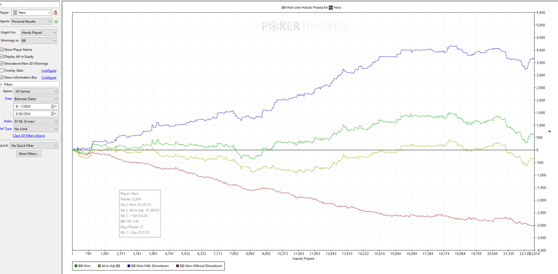This screenshot has height=274, width=558.
Task: Open the end date calendar picker icon
Action: coord(53,114)
